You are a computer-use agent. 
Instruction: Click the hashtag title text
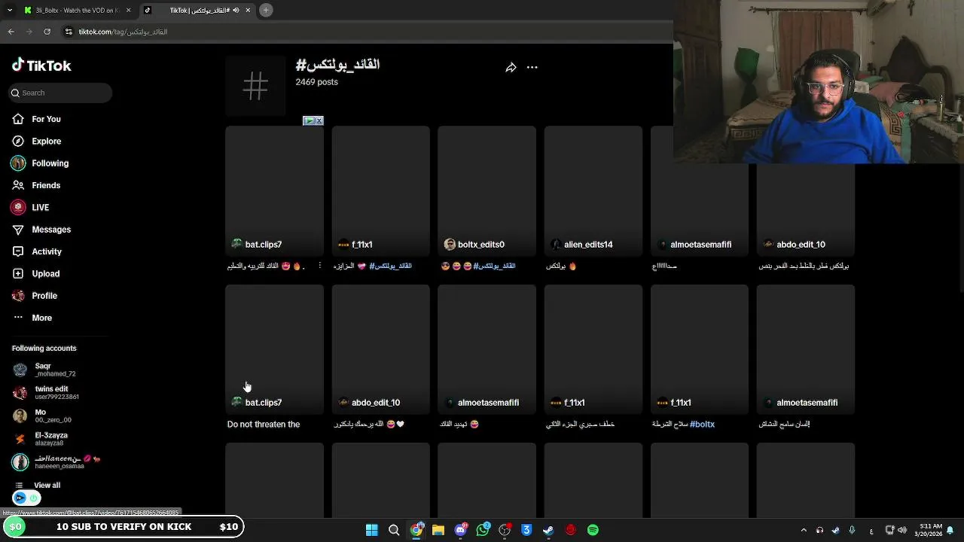[x=337, y=65]
